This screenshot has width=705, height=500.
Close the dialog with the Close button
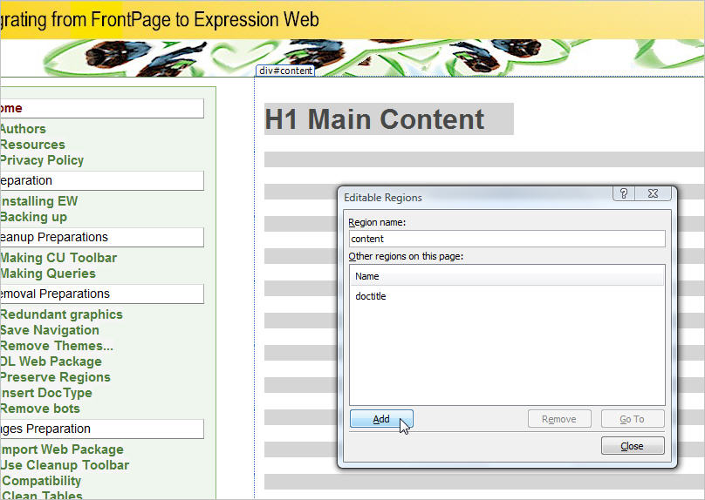pos(633,446)
